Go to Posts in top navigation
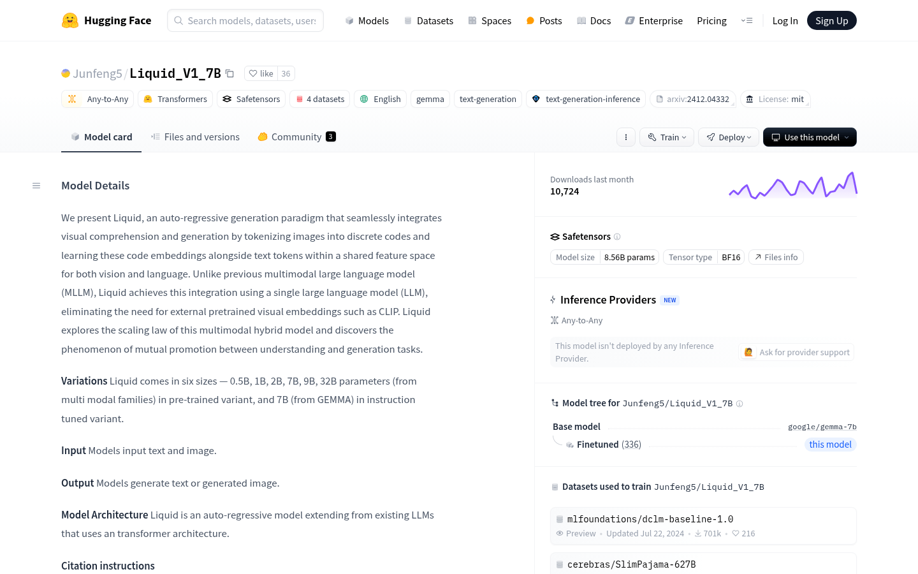Viewport: 918px width, 574px height. (x=544, y=20)
